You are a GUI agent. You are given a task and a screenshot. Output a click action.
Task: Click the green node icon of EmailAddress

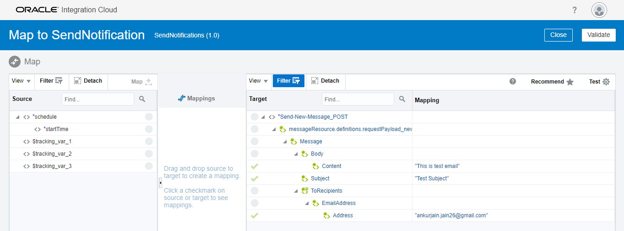[315, 203]
